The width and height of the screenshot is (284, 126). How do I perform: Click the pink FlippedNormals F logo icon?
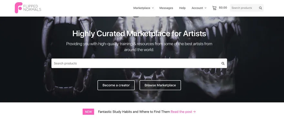click(x=18, y=8)
